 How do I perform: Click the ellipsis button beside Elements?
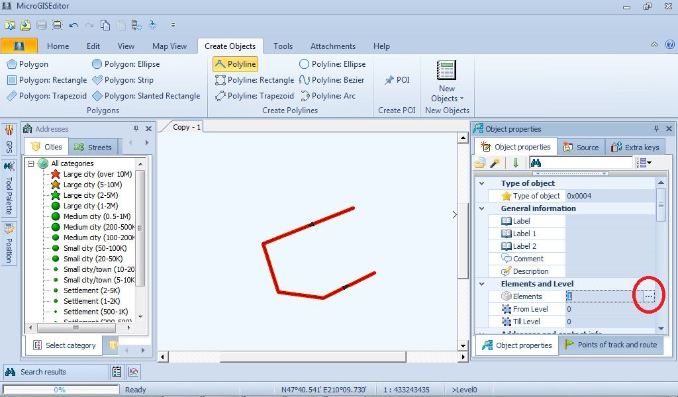[x=649, y=296]
